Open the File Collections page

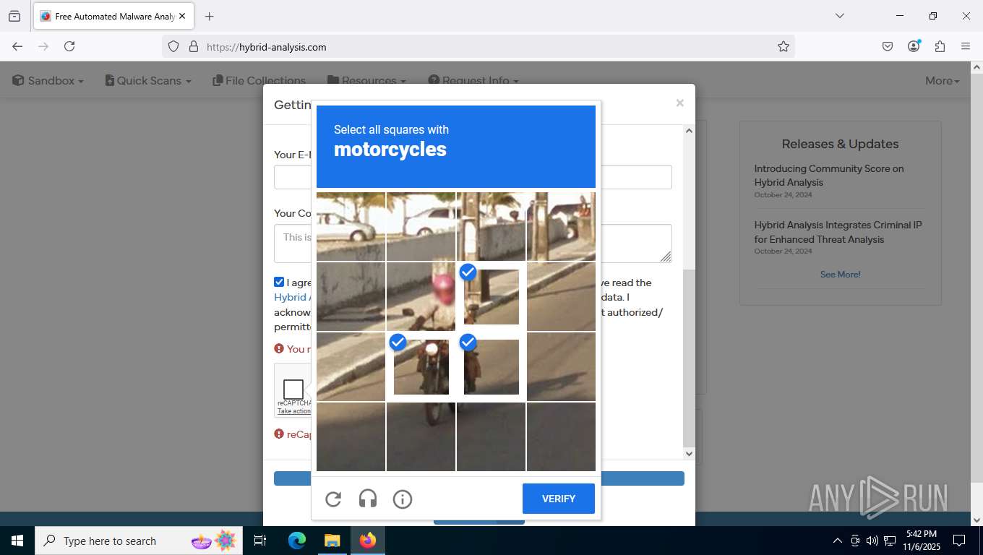click(x=259, y=81)
